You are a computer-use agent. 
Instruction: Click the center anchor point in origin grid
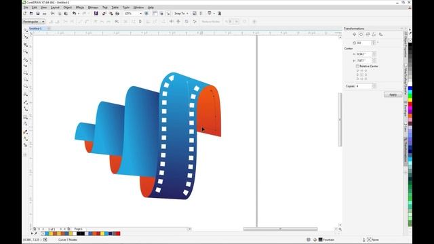click(x=361, y=75)
